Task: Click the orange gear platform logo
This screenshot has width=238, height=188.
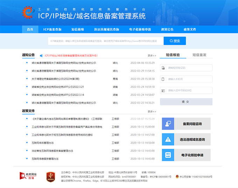Action: tap(28, 13)
